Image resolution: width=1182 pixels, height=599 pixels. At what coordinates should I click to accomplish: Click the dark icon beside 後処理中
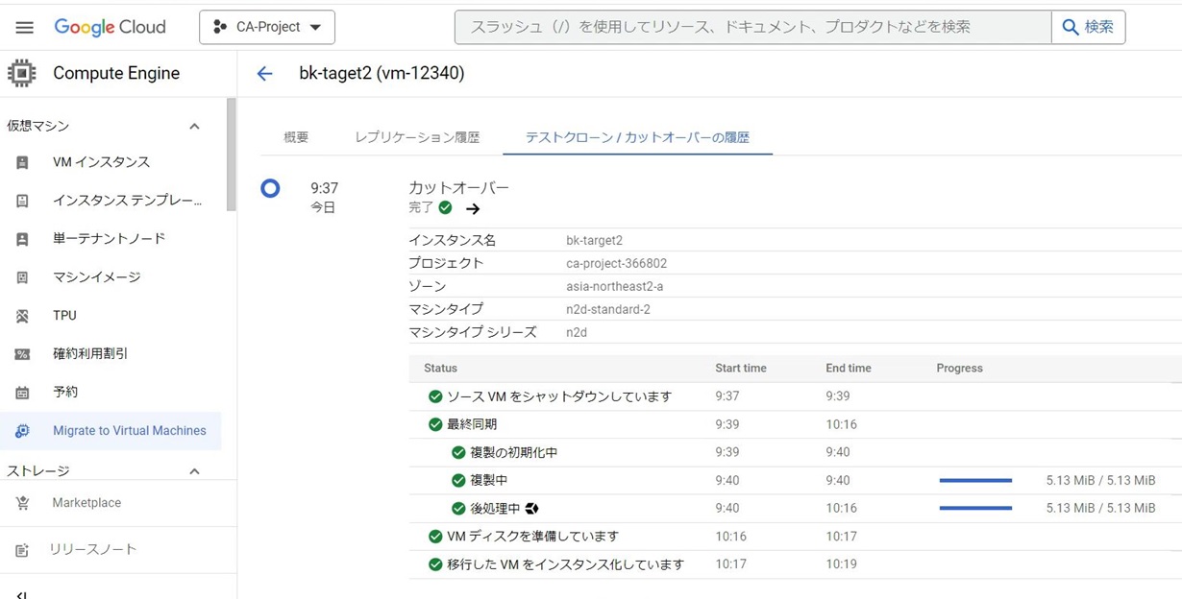(x=531, y=508)
